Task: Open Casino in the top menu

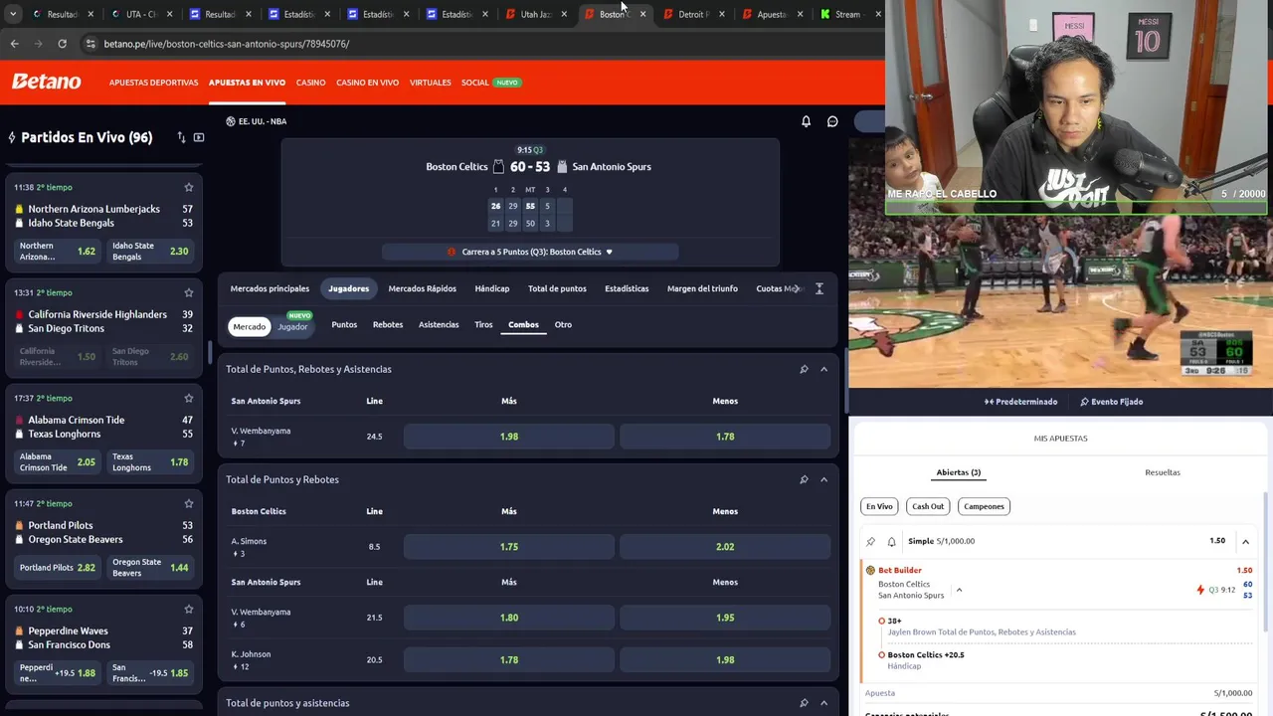Action: click(x=310, y=83)
